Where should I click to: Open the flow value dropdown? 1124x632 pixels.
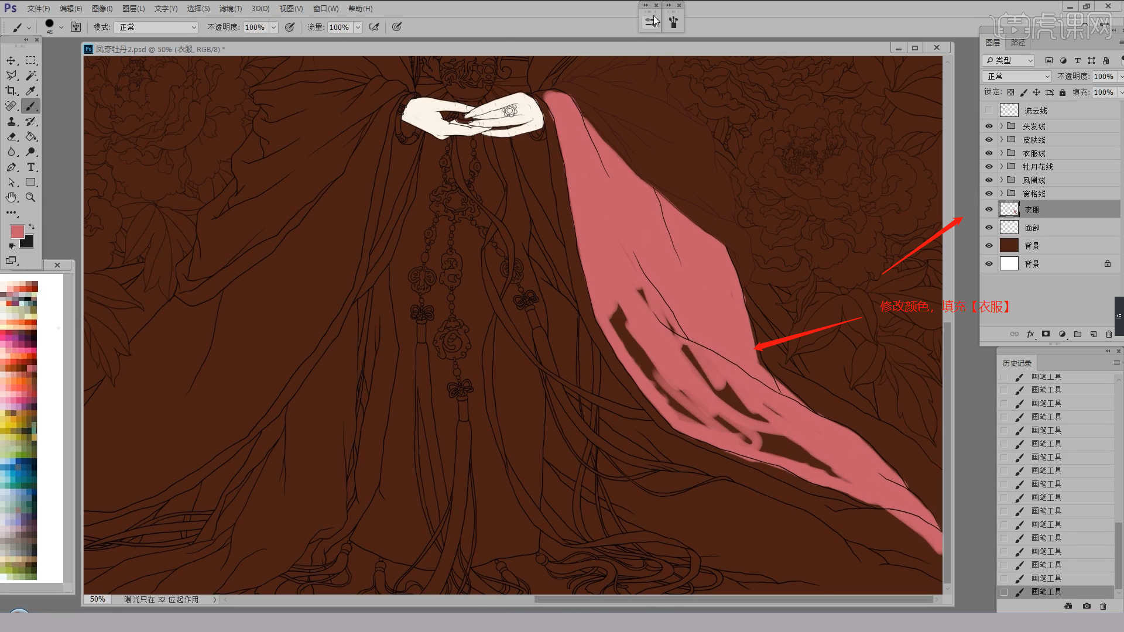coord(358,27)
